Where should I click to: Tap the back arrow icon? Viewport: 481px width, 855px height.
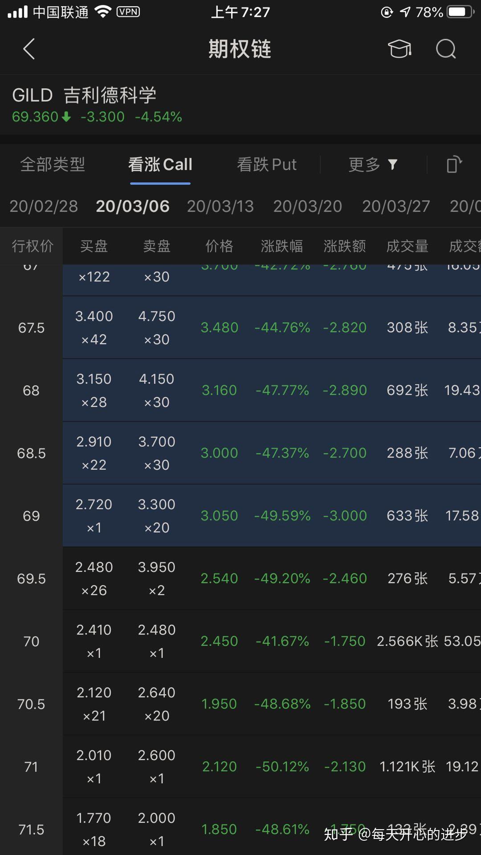tap(29, 49)
